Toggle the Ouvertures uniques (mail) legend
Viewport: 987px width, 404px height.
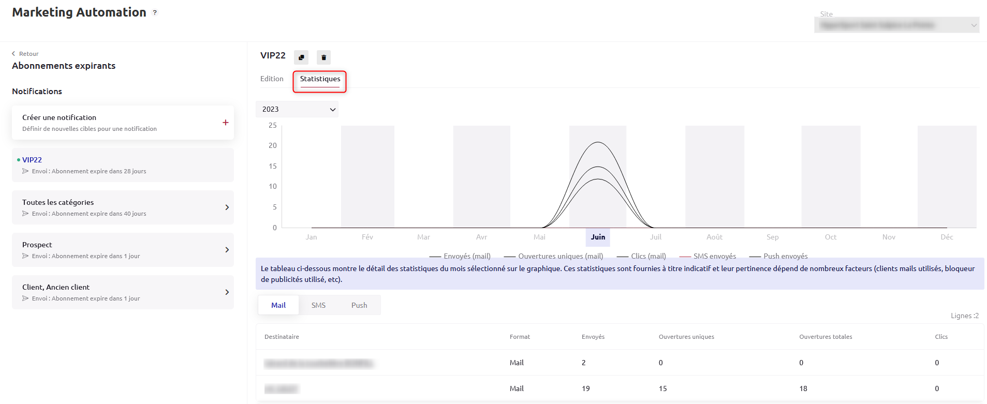click(554, 256)
